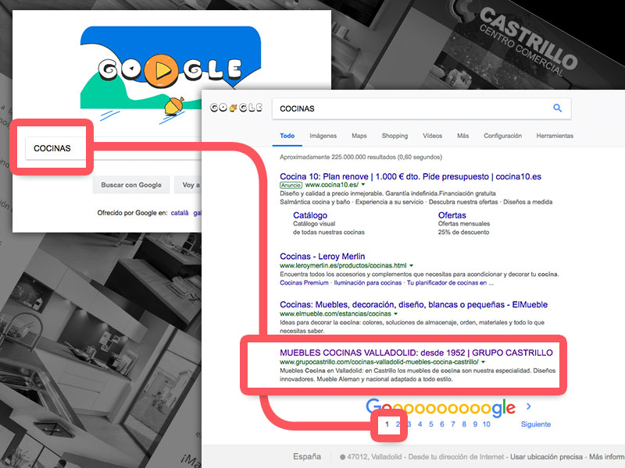Open the Vídeos tab
Image resolution: width=625 pixels, height=468 pixels.
[x=433, y=136]
